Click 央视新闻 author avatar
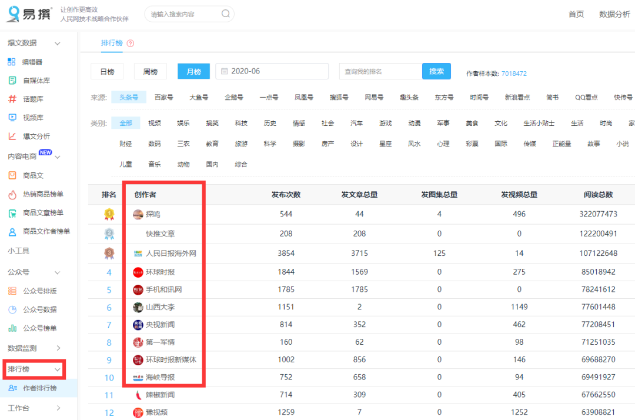This screenshot has width=635, height=420. pyautogui.click(x=138, y=325)
